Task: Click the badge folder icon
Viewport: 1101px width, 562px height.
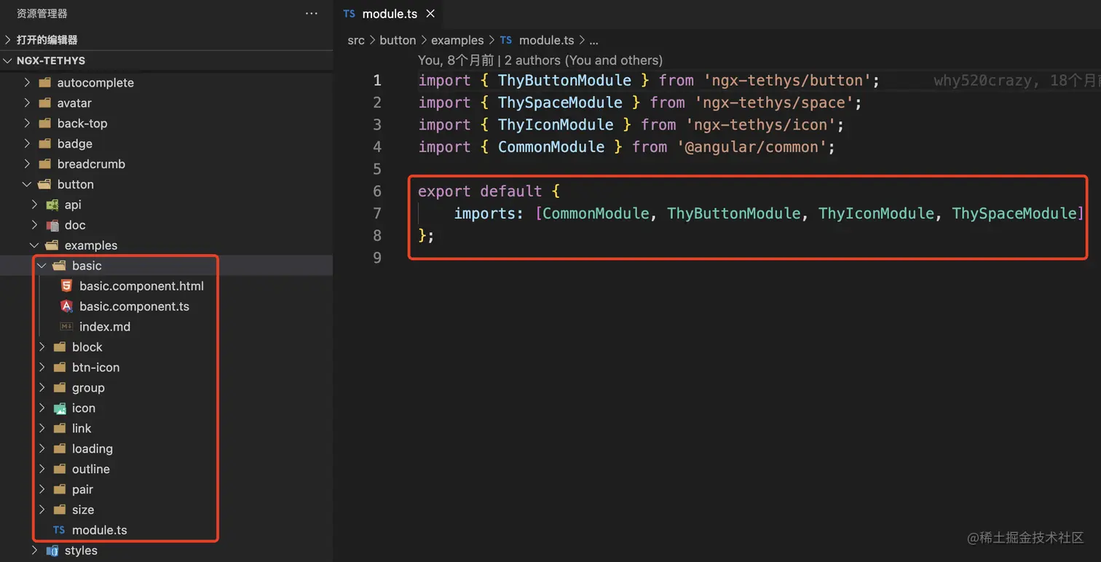Action: pyautogui.click(x=45, y=143)
